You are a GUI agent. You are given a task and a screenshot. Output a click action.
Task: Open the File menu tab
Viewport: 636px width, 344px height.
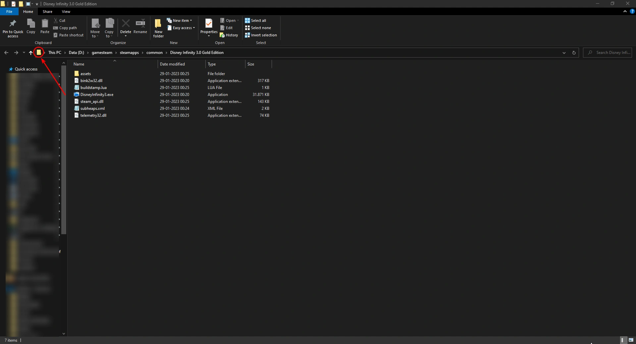9,12
